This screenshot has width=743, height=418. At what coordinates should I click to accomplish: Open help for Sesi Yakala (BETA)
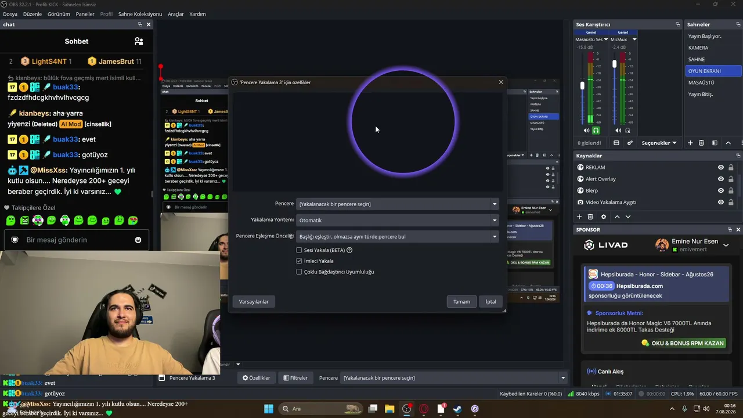(x=349, y=250)
